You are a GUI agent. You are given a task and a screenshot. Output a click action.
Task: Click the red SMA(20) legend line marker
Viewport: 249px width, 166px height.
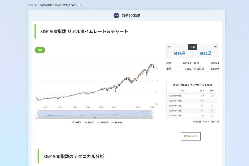pos(98,122)
